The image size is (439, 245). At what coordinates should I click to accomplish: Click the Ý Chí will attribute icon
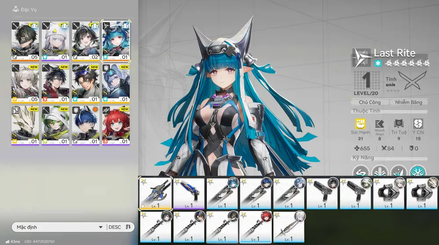(418, 124)
